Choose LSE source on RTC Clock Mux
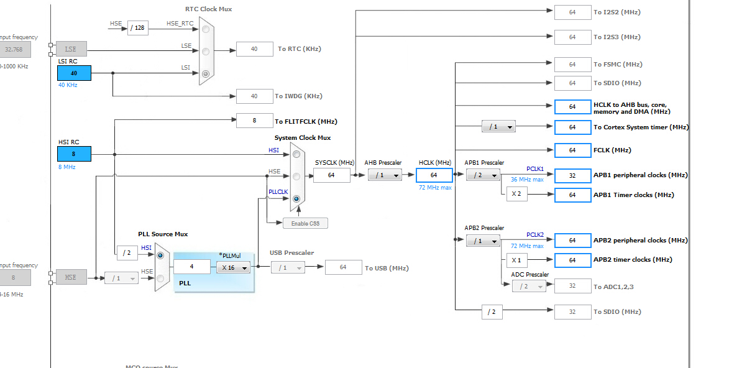Viewport: 729px width, 368px height. (x=206, y=51)
